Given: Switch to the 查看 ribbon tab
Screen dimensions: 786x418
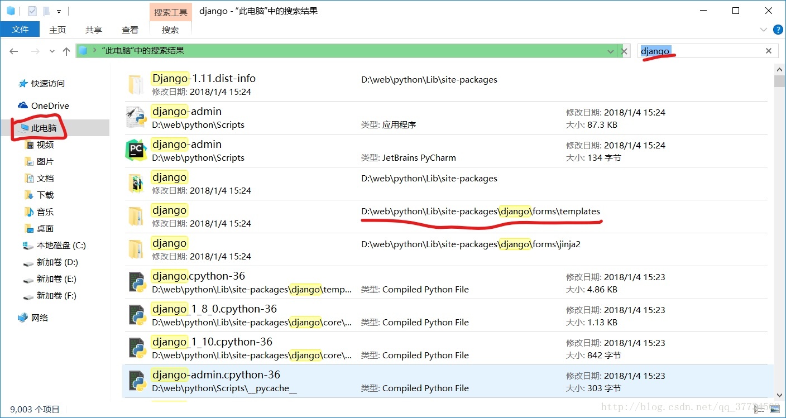Looking at the screenshot, I should (x=130, y=30).
